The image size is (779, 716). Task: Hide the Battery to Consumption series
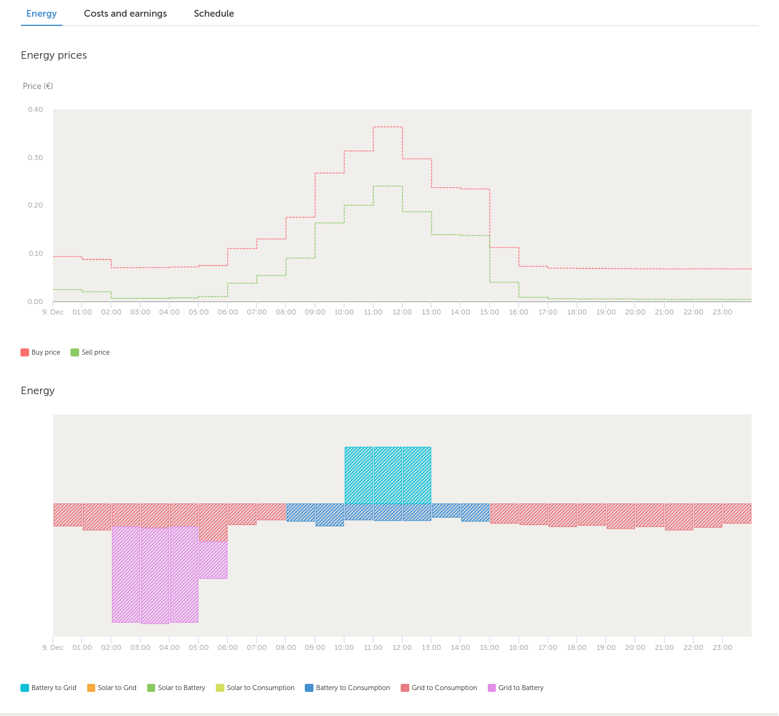click(x=347, y=688)
